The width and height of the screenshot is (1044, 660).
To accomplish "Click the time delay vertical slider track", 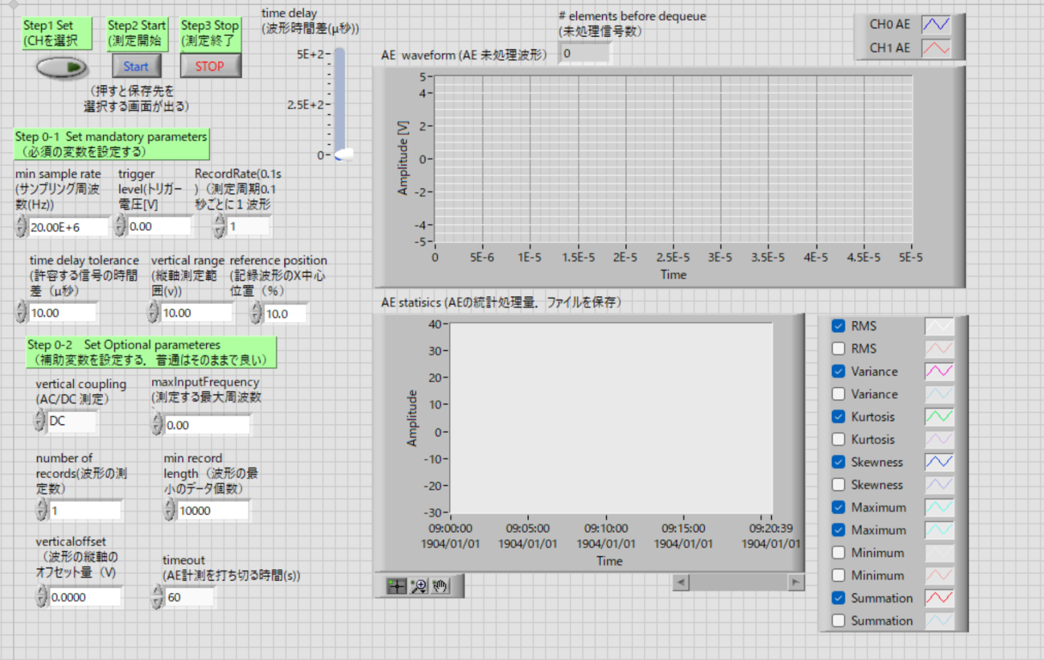I will pos(340,101).
